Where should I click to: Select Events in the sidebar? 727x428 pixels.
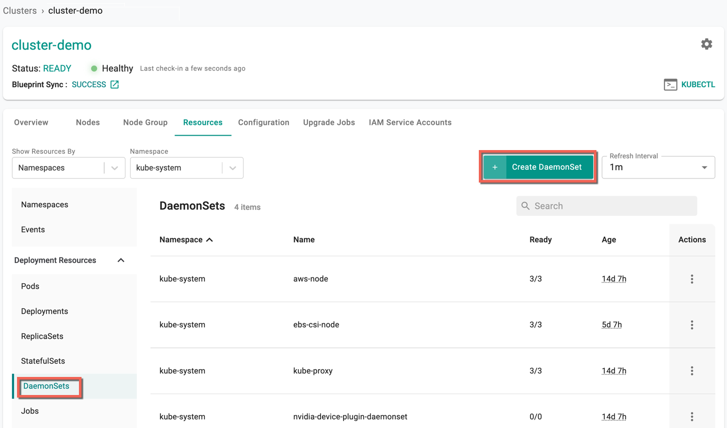33,229
